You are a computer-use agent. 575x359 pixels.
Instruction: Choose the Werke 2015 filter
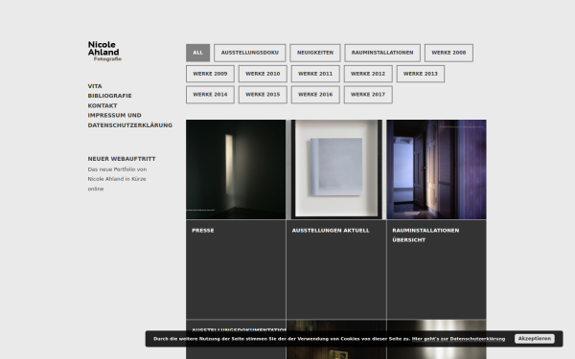coord(263,95)
